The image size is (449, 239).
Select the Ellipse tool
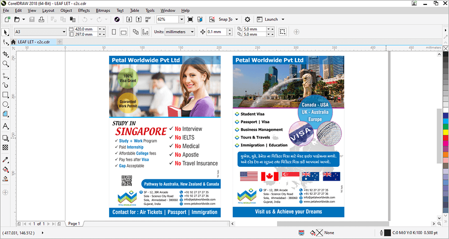(x=5, y=104)
